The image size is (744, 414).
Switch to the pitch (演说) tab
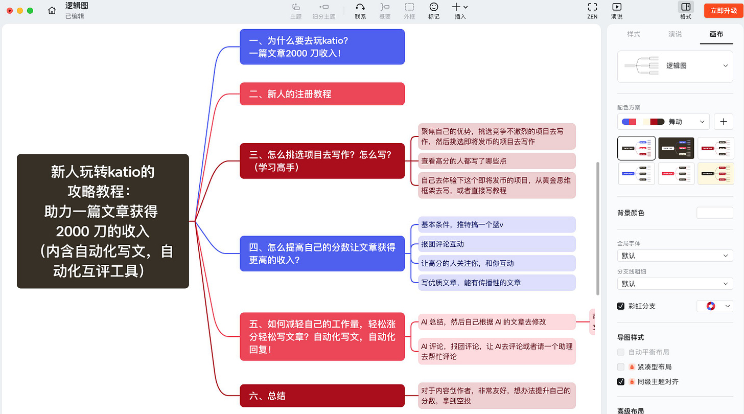pos(675,34)
